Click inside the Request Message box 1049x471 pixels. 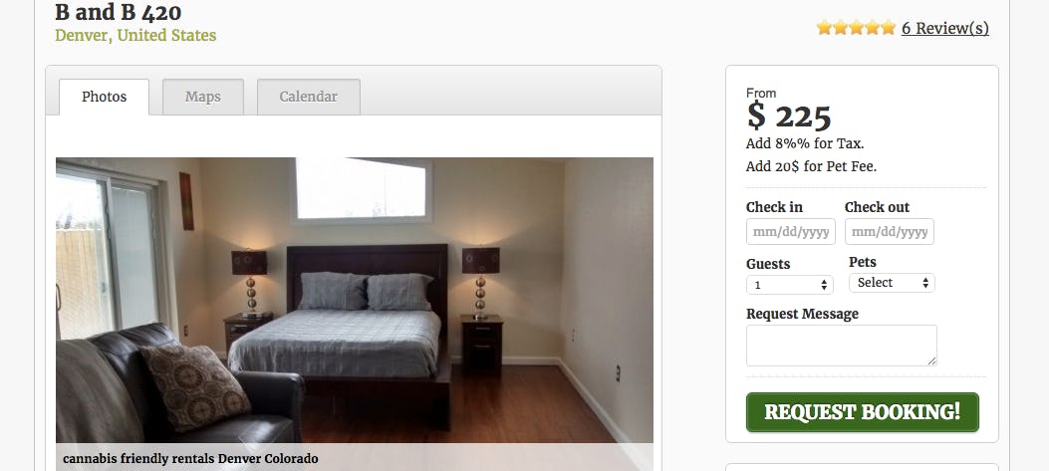pos(842,346)
